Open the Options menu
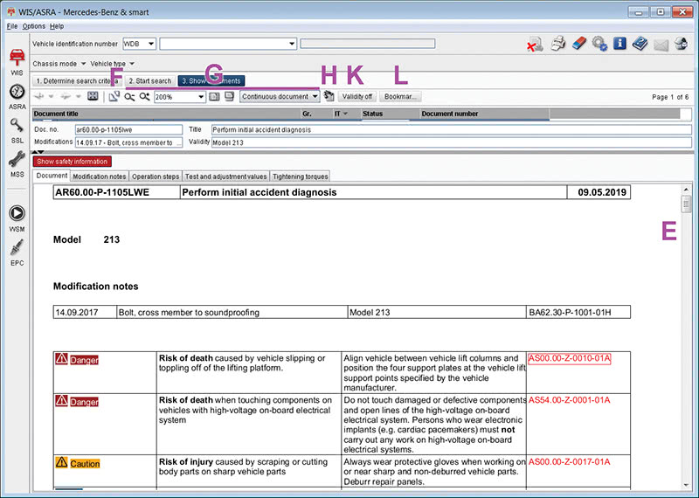 [34, 26]
